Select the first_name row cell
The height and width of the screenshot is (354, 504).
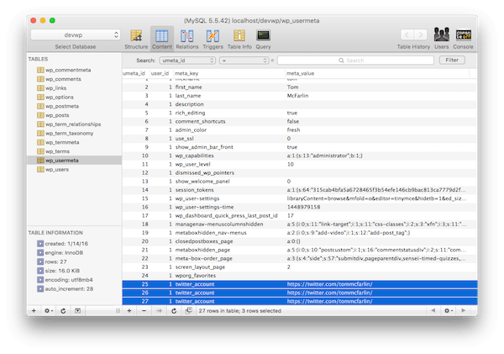tap(189, 87)
